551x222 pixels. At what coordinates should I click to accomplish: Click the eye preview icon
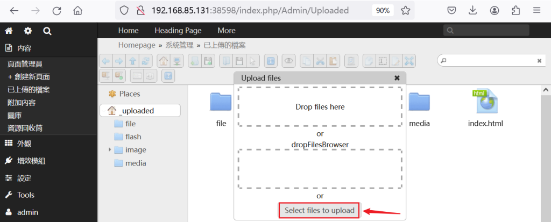[289, 61]
